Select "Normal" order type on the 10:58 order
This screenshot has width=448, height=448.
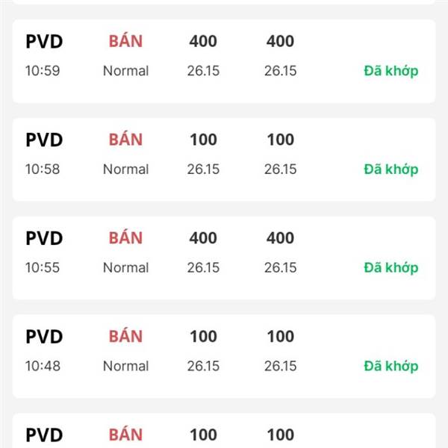(125, 169)
